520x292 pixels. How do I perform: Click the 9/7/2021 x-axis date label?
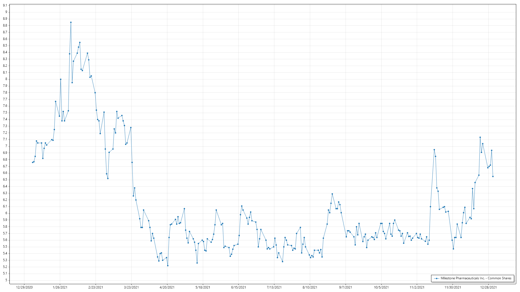click(x=346, y=287)
